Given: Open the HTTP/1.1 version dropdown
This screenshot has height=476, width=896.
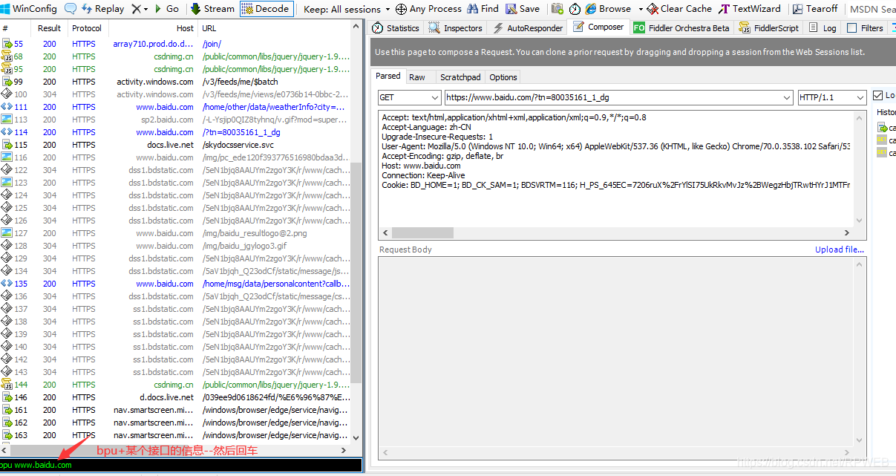Looking at the screenshot, I should coord(832,97).
